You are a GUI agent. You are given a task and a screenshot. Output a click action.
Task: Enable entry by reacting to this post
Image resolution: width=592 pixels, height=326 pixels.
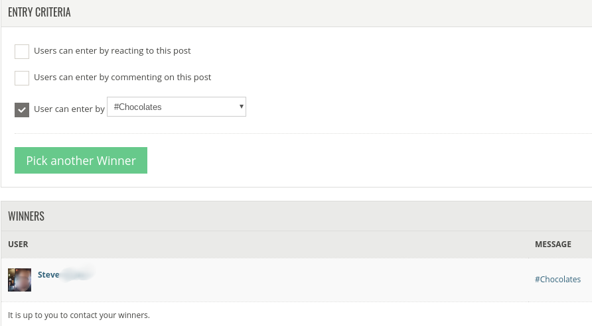tap(22, 52)
